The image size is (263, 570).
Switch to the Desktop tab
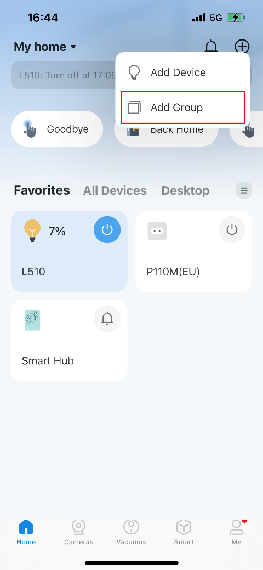click(185, 190)
